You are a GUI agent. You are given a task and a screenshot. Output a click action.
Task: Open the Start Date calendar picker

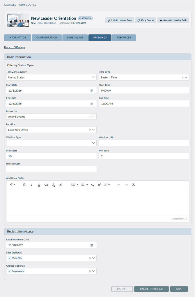coord(92,91)
